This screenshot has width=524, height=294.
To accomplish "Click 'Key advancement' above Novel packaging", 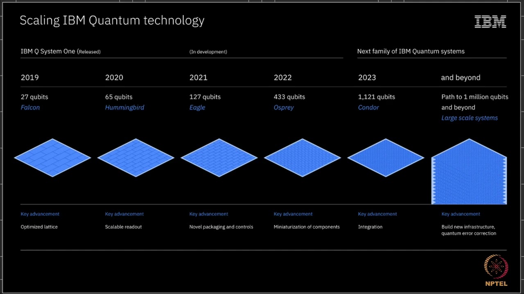I will click(208, 214).
